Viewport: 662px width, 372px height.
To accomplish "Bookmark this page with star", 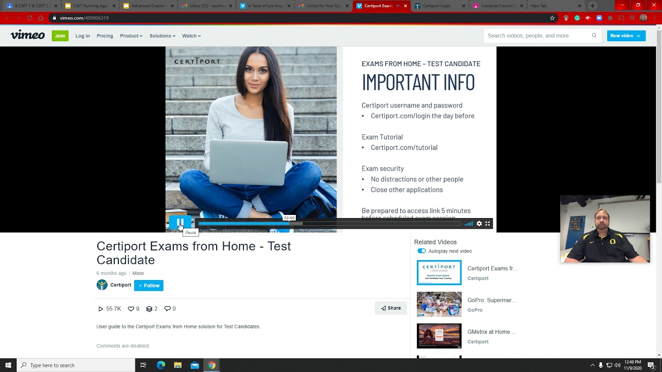I will tap(552, 18).
